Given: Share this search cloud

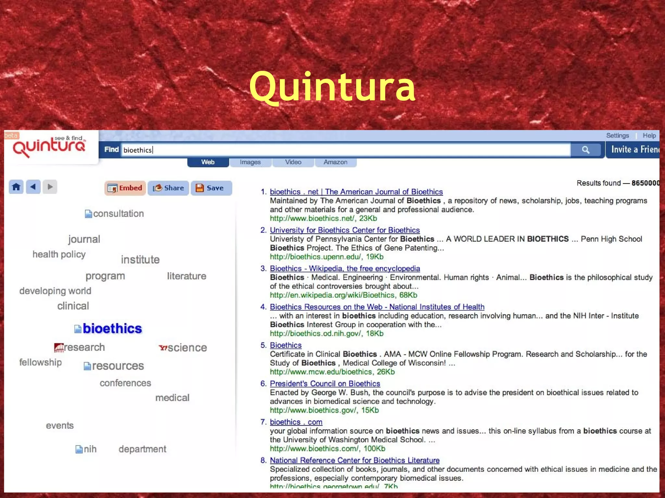Looking at the screenshot, I should 168,188.
